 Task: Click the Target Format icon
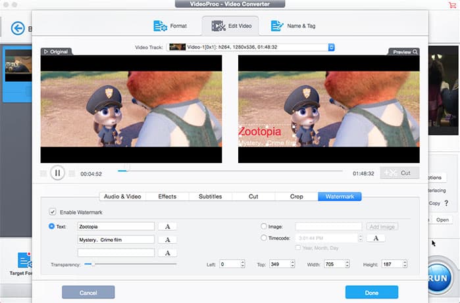coord(24,260)
